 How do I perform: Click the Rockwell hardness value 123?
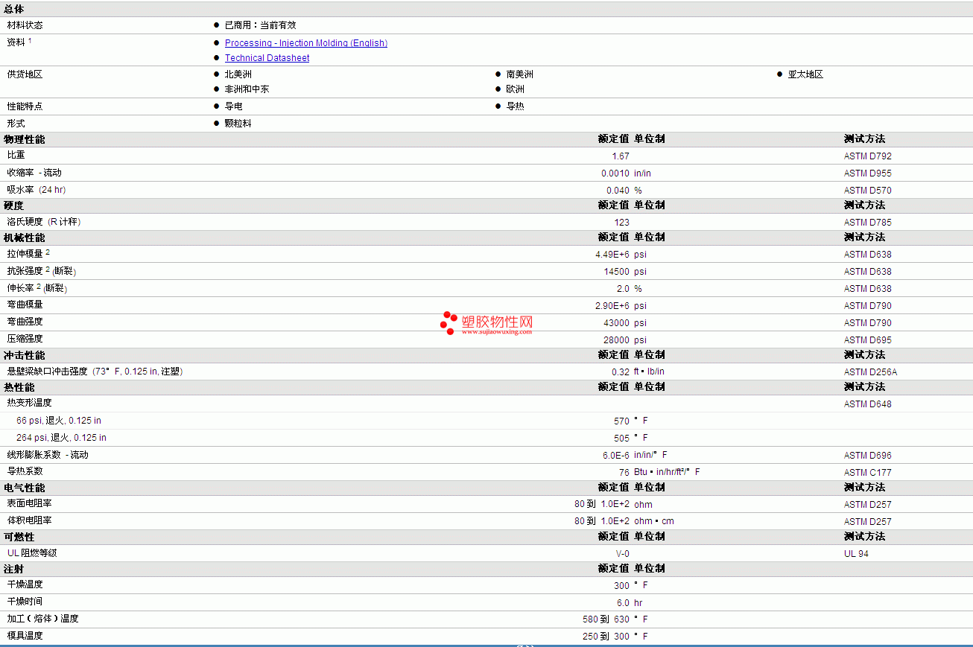tap(622, 223)
